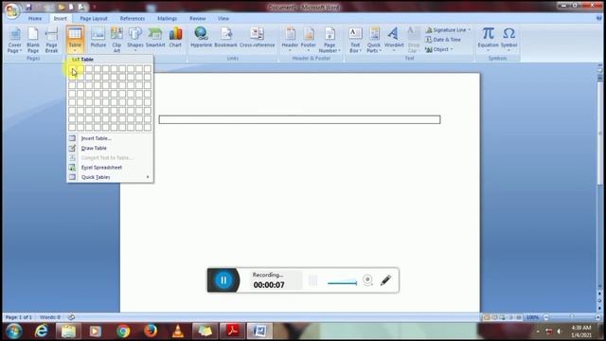The width and height of the screenshot is (606, 341).
Task: Insert a Blank Page
Action: click(33, 40)
